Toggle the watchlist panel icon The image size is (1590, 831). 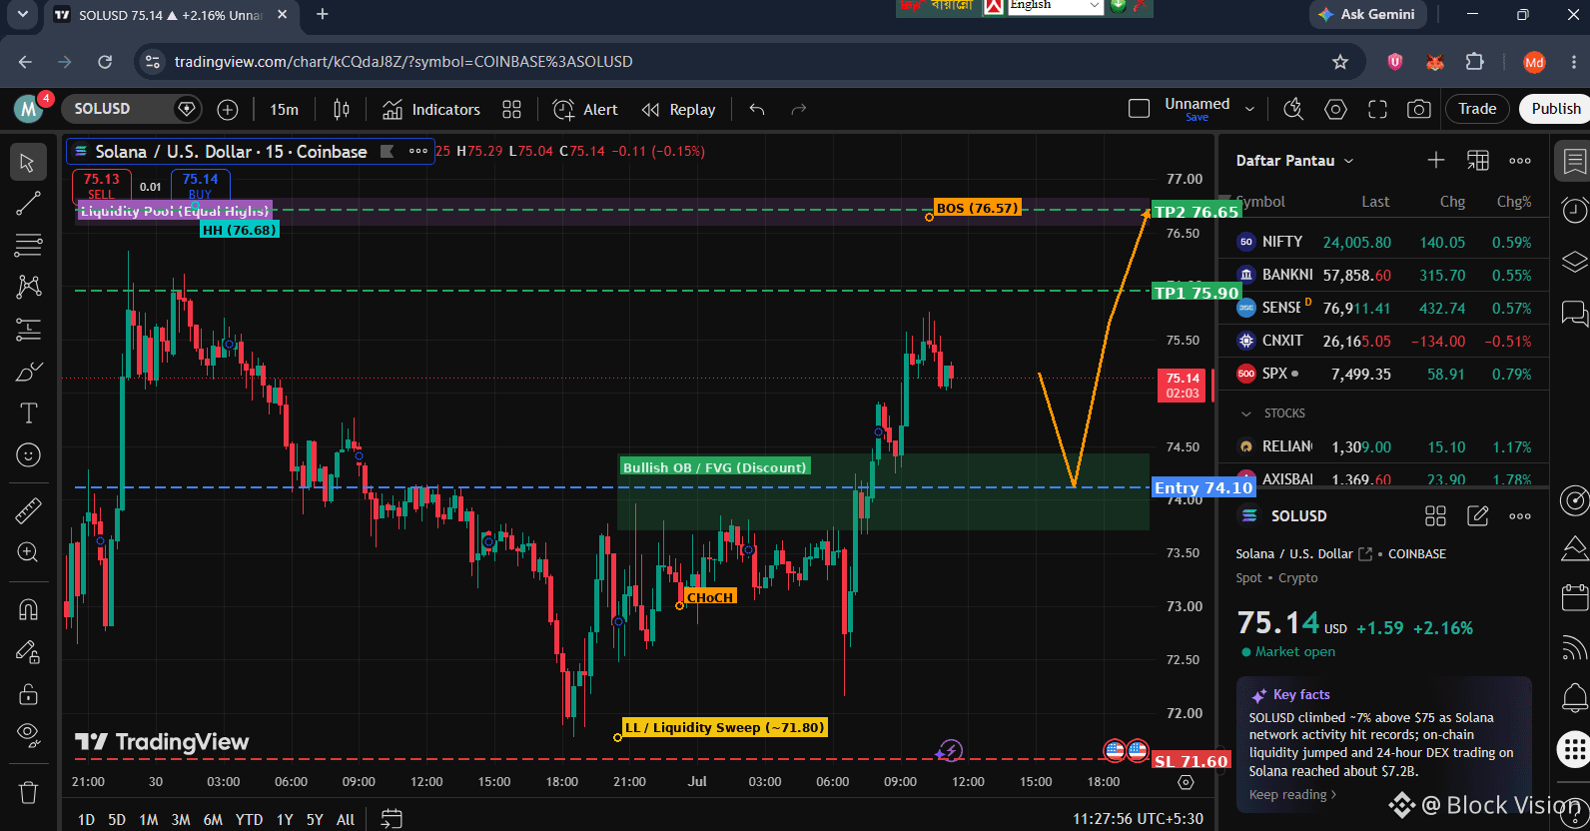[x=1574, y=161]
